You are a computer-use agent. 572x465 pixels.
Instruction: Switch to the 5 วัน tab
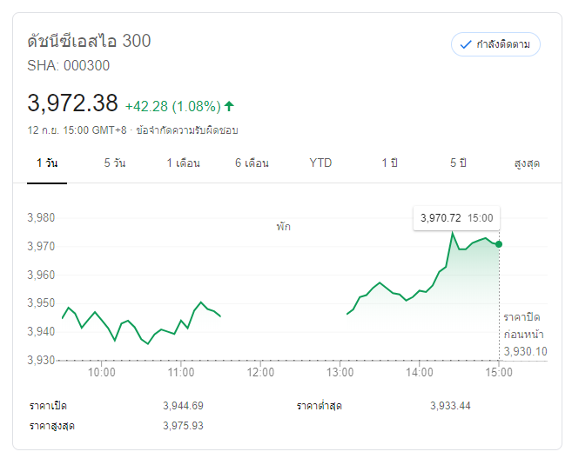coord(114,163)
